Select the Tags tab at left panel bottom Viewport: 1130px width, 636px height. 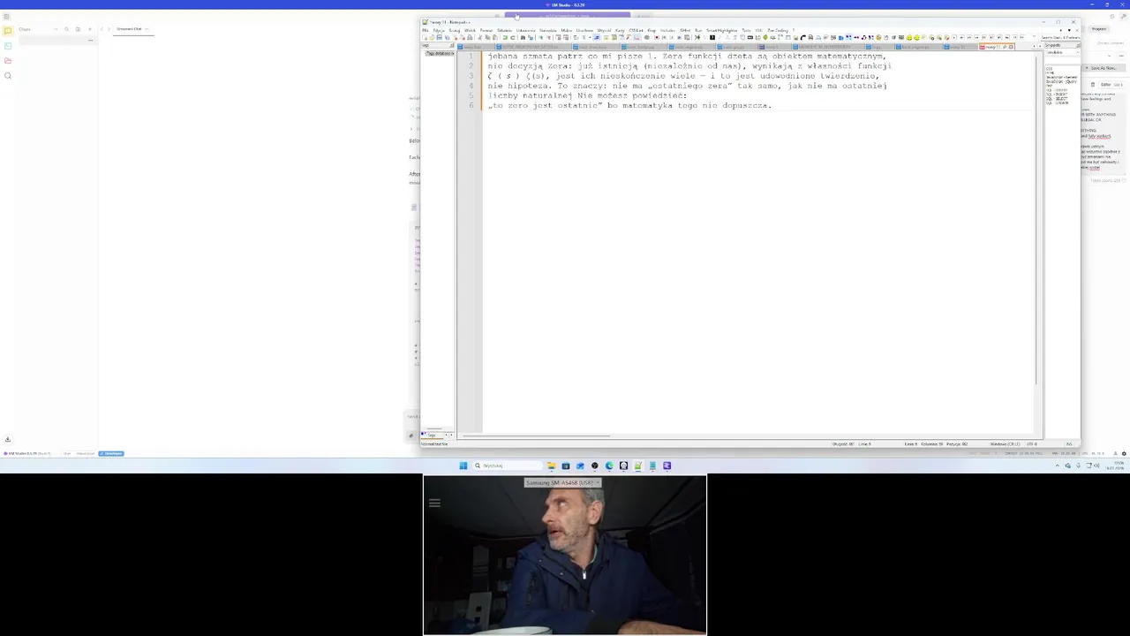(x=432, y=435)
